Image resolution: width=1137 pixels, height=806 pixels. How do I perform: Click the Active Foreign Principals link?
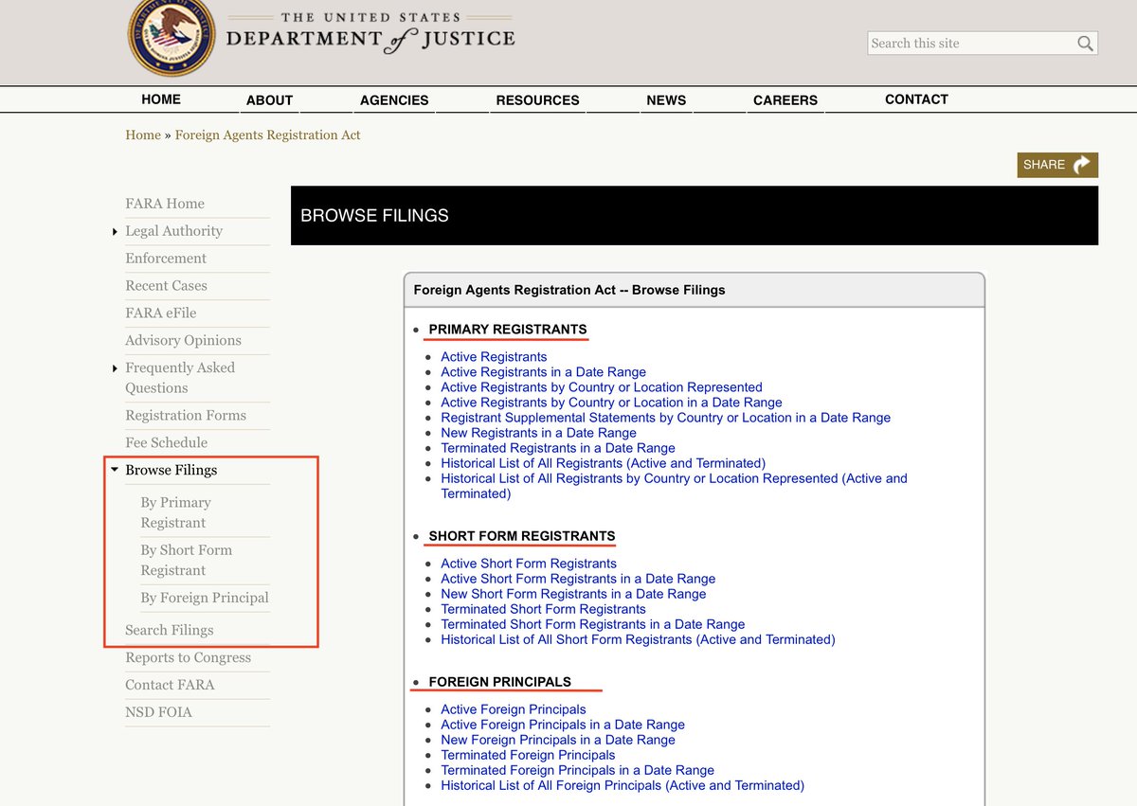(514, 709)
